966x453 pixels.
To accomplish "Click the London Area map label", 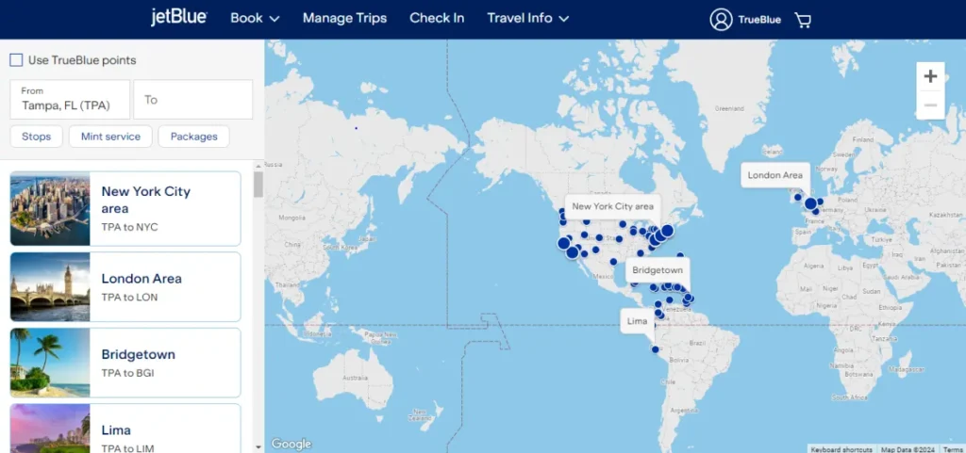I will point(775,175).
